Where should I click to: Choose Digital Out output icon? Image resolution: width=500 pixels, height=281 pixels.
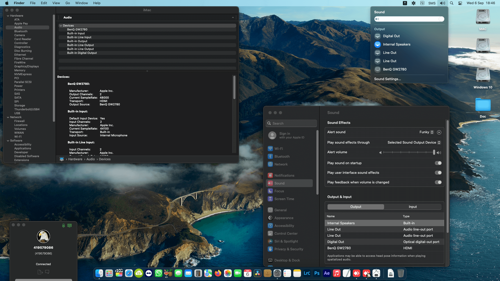[378, 36]
